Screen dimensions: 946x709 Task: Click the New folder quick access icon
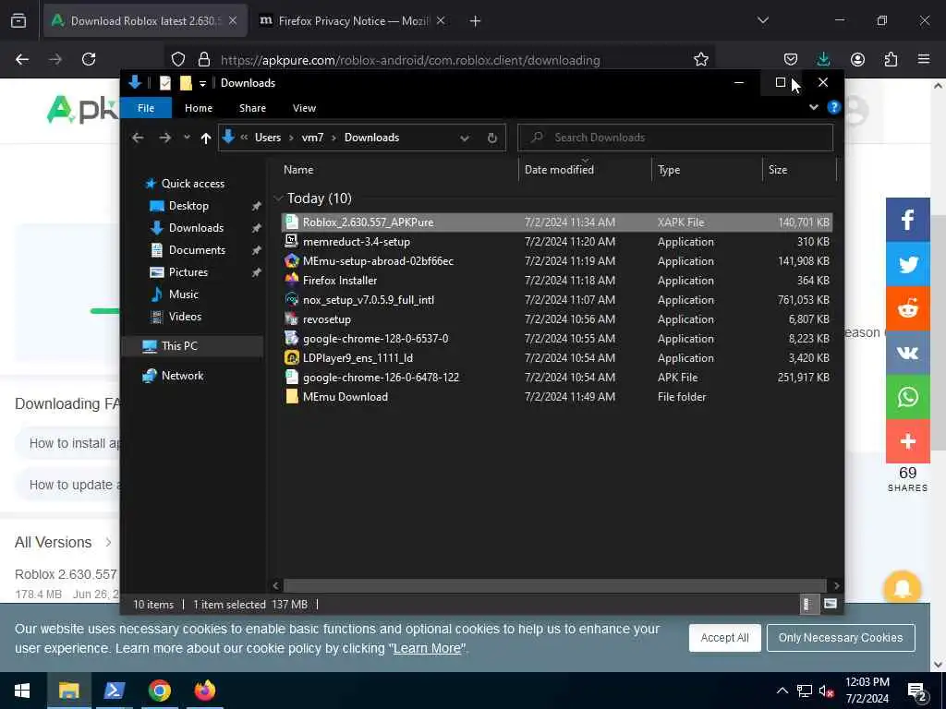pos(186,82)
